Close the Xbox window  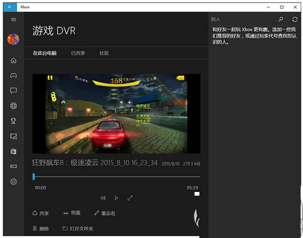(295, 7)
